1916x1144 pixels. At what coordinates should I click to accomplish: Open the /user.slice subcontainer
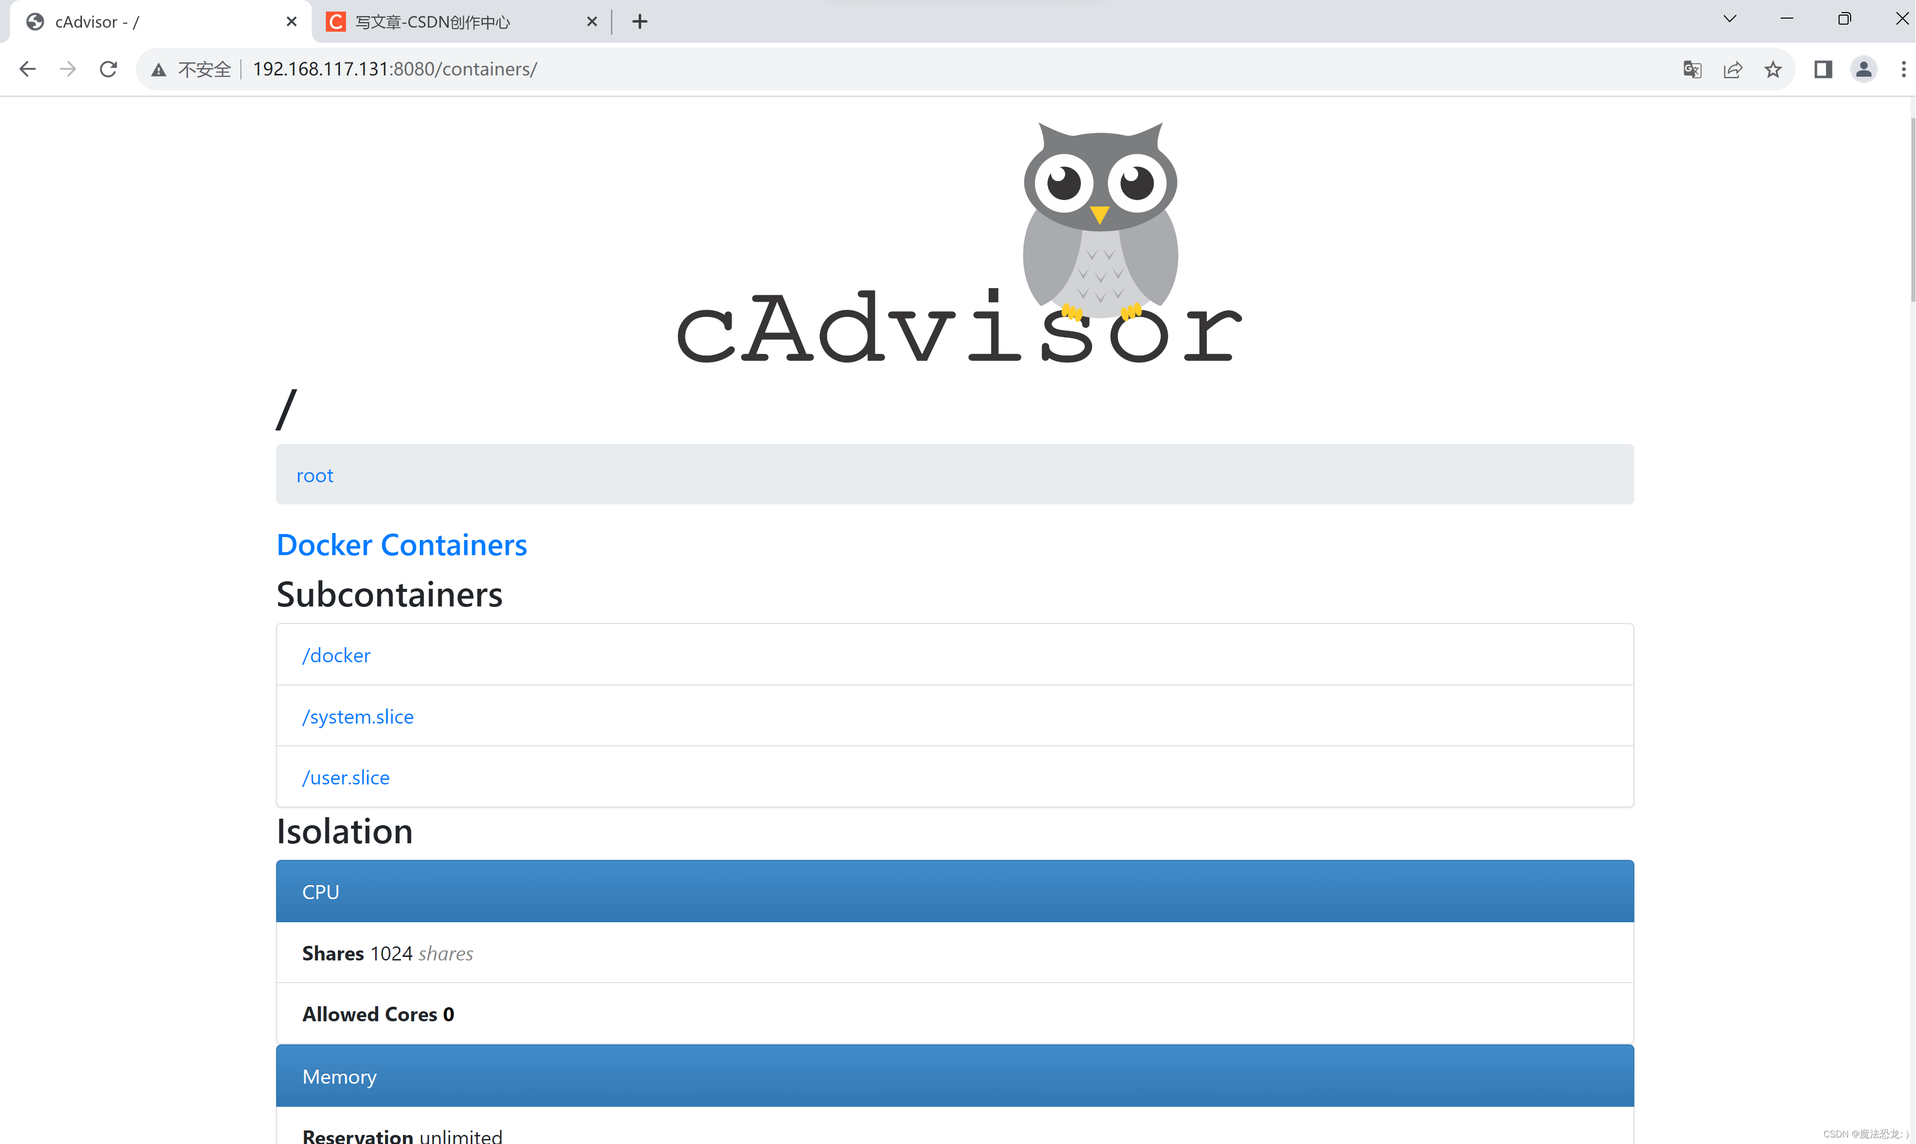(x=346, y=778)
